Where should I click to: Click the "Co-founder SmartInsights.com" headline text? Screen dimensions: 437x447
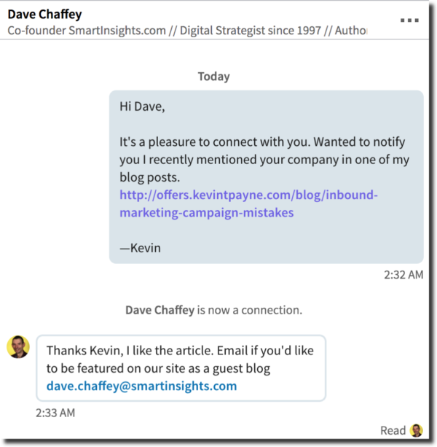click(87, 31)
